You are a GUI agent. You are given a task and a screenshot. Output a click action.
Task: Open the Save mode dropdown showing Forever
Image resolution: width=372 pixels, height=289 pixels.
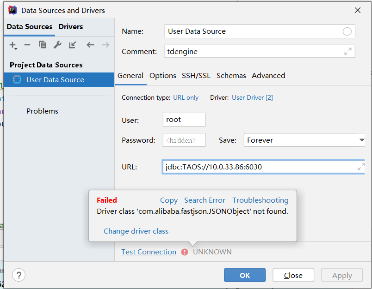(x=304, y=140)
